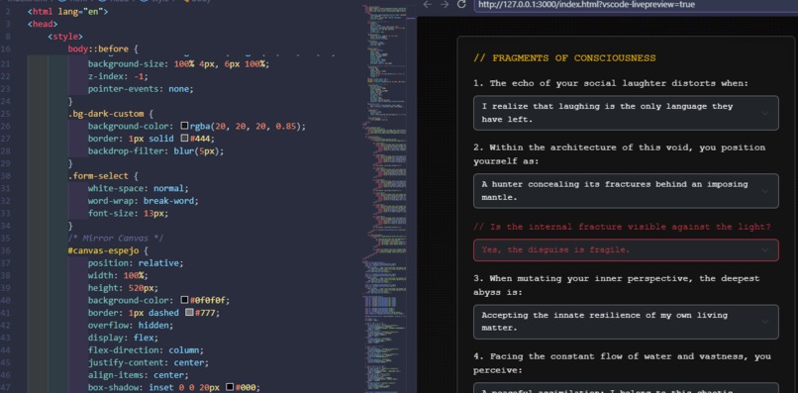Screen dimensions: 798x393
Task: Click the '<html lang="en">' code line
Action: pyautogui.click(x=67, y=11)
